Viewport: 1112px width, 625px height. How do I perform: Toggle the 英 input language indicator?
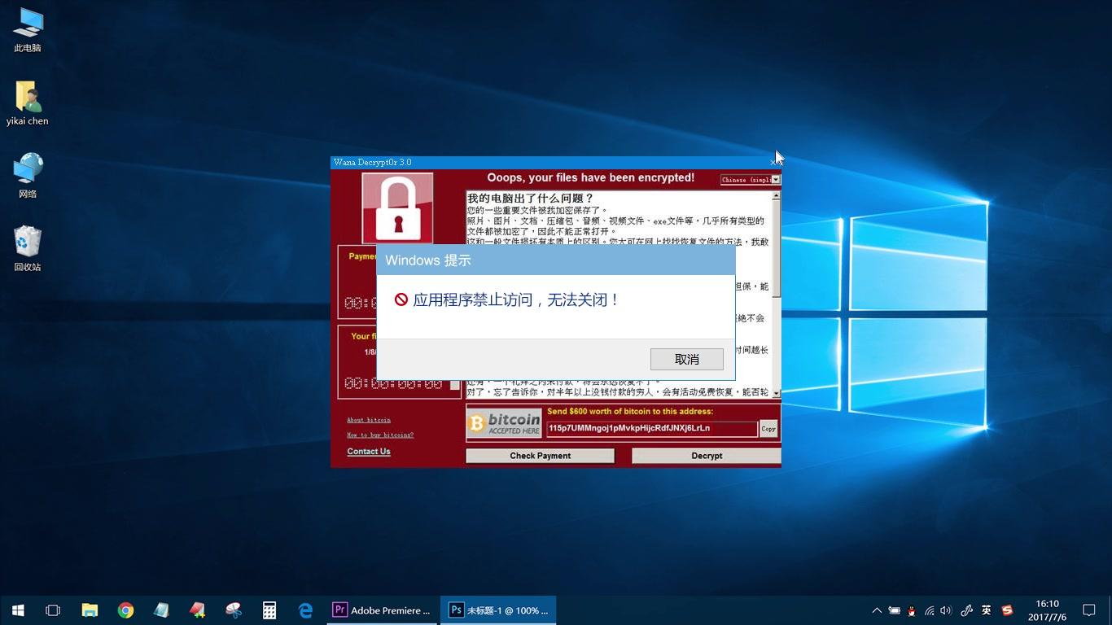coord(987,610)
